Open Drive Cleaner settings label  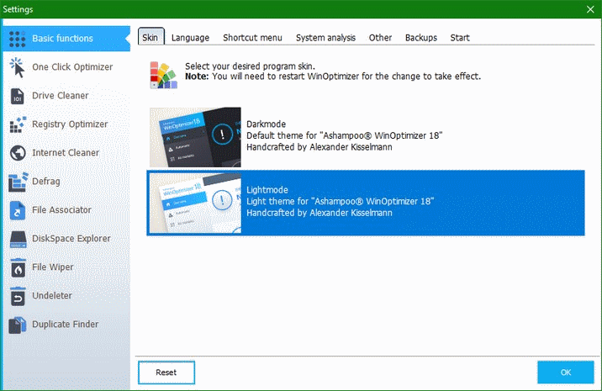coord(61,96)
